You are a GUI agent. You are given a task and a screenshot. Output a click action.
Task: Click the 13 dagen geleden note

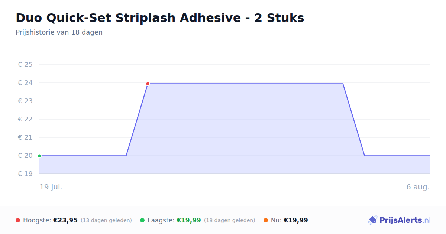click(x=106, y=220)
